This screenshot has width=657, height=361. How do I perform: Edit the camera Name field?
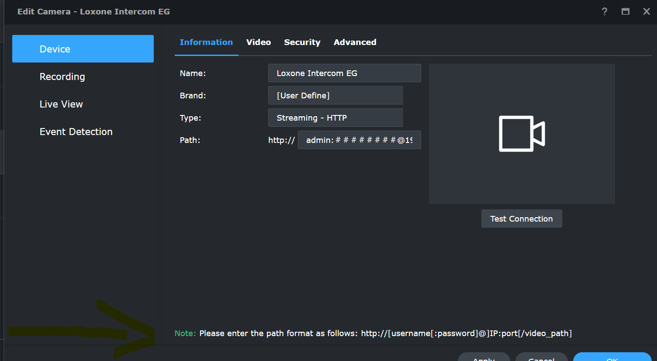345,73
